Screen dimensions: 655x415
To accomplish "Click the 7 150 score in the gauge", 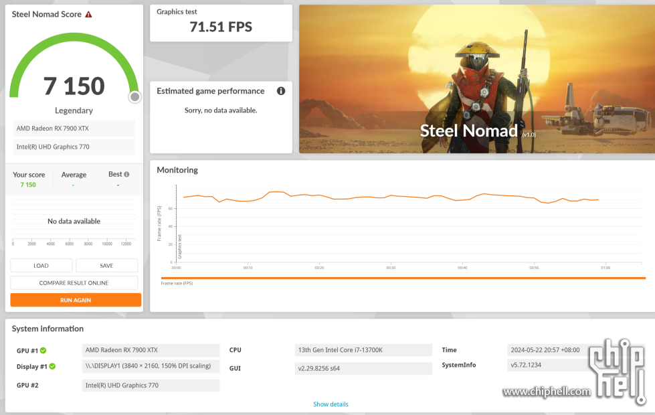I will 74,86.
